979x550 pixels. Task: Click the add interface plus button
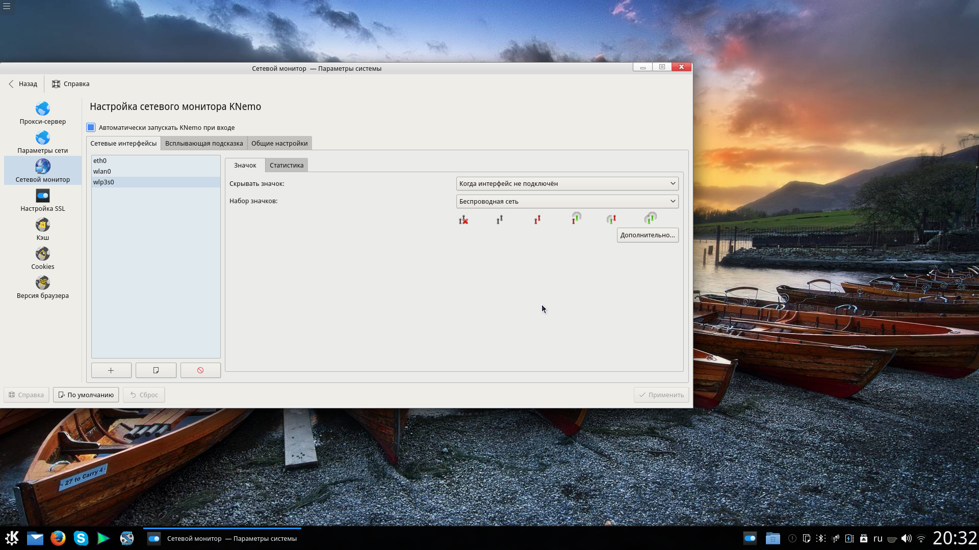click(x=111, y=370)
